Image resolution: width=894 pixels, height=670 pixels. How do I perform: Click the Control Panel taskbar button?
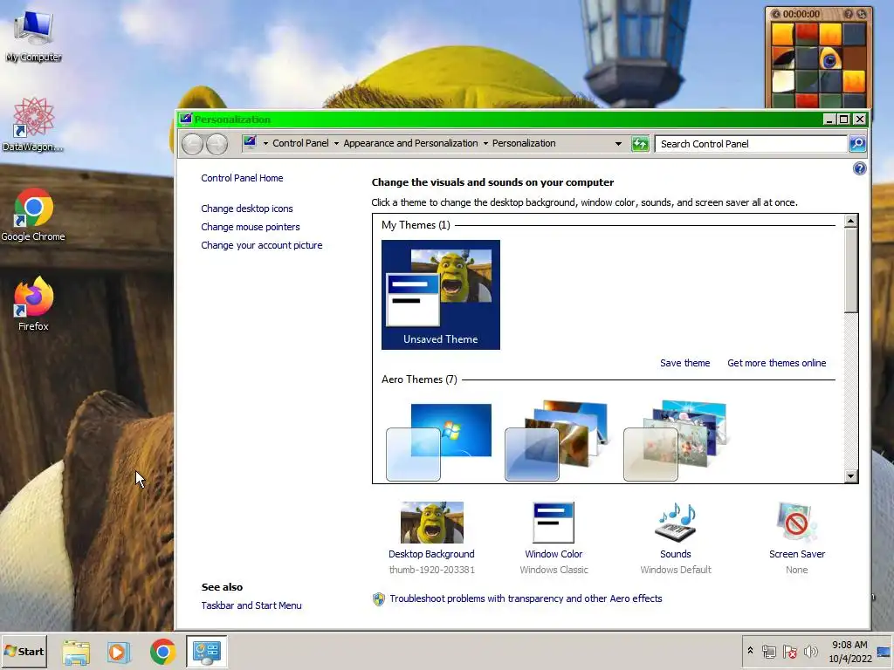206,652
